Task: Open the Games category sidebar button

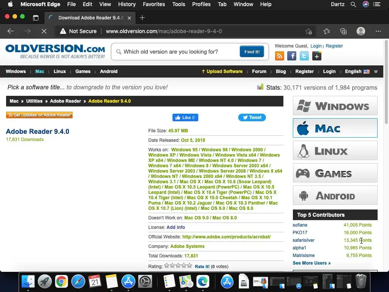Action: (x=335, y=173)
